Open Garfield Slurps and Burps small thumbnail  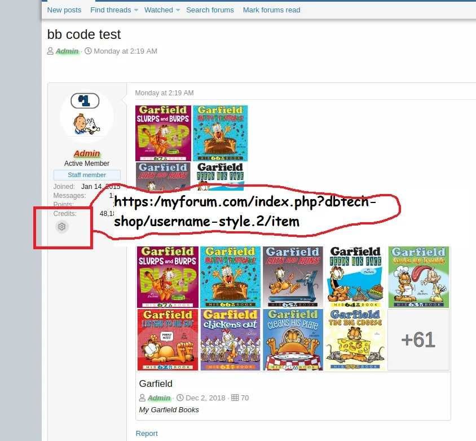(163, 133)
